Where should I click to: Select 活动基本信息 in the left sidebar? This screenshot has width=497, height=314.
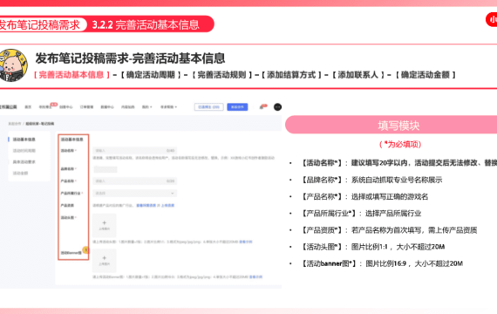[24, 140]
